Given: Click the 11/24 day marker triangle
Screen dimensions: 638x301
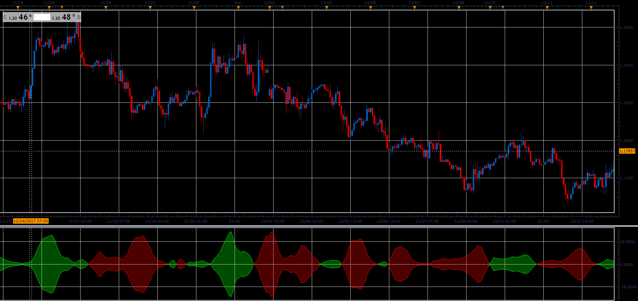Looking at the screenshot, I should pos(18,7).
